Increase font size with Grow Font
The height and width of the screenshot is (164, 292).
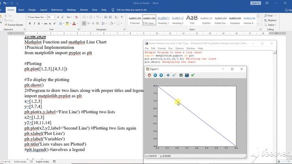click(58, 17)
